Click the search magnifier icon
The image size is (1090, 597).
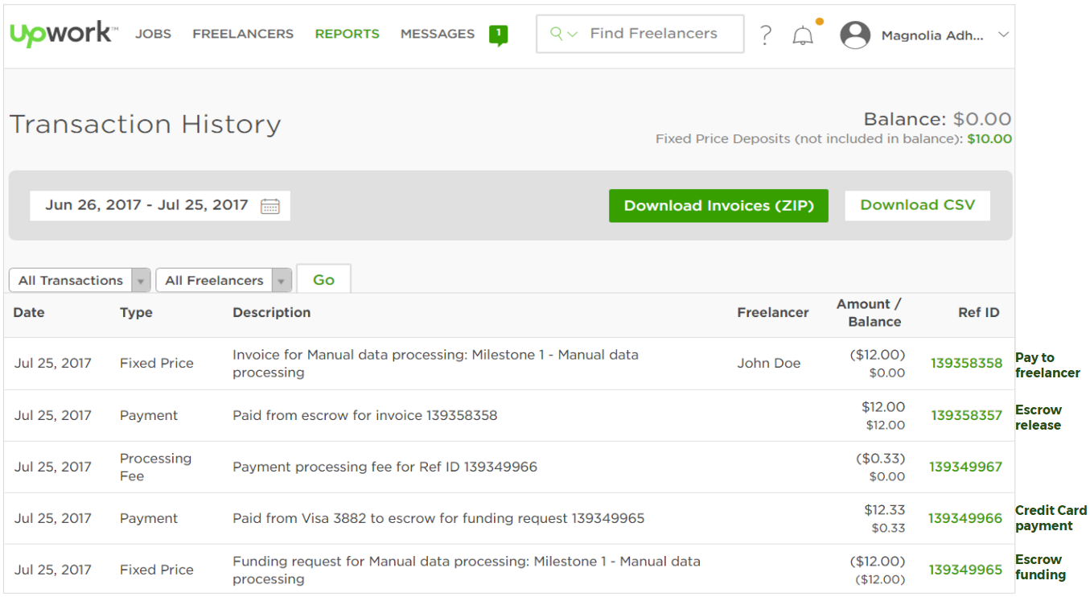point(556,34)
